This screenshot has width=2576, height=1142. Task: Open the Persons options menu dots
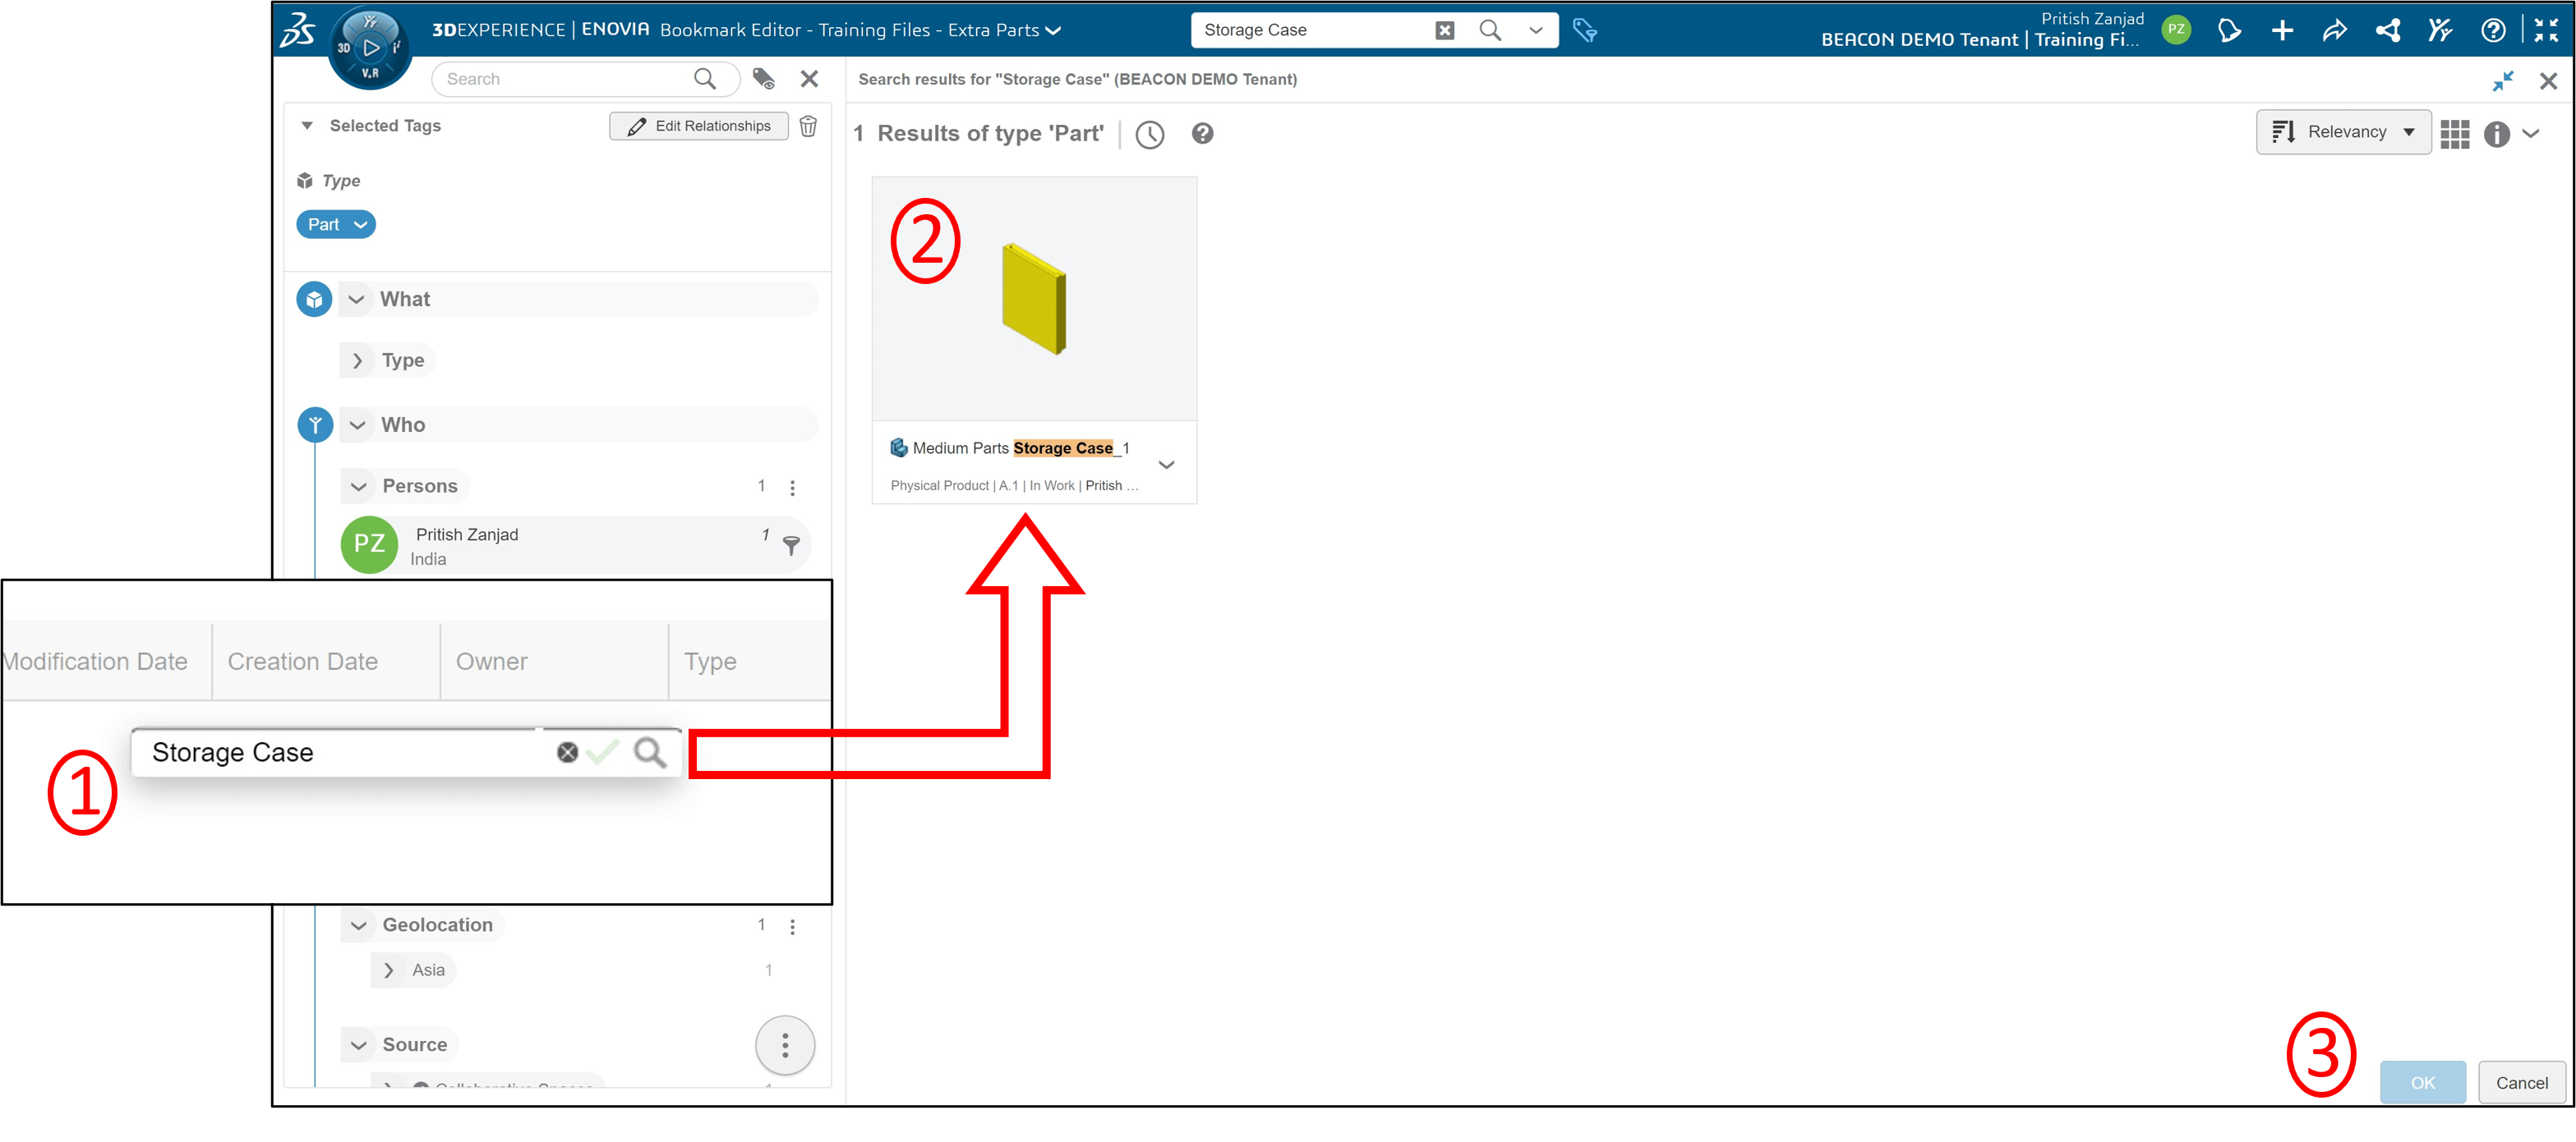coord(793,488)
